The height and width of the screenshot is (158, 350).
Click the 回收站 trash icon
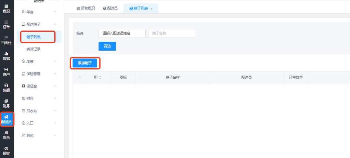(23, 110)
